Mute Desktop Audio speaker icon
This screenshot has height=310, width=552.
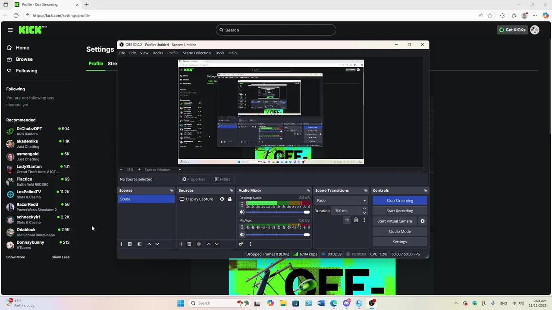[242, 212]
